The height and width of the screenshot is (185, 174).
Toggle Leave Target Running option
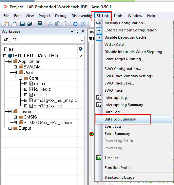tap(123, 59)
